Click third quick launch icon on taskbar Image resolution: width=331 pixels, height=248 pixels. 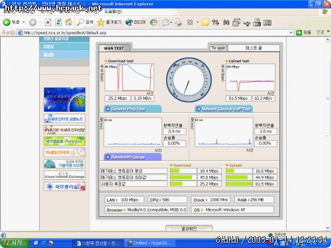coord(51,243)
